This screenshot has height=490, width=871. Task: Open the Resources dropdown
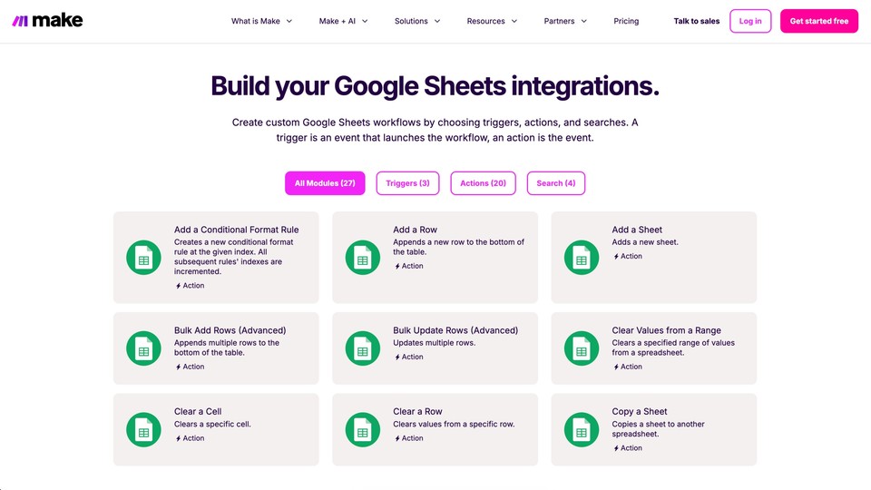[492, 21]
